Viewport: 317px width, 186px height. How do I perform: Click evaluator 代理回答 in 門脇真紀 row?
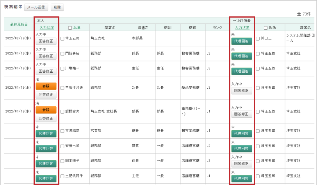pyautogui.click(x=242, y=56)
